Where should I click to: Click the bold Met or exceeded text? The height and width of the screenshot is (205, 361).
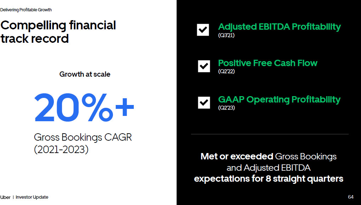(x=237, y=156)
